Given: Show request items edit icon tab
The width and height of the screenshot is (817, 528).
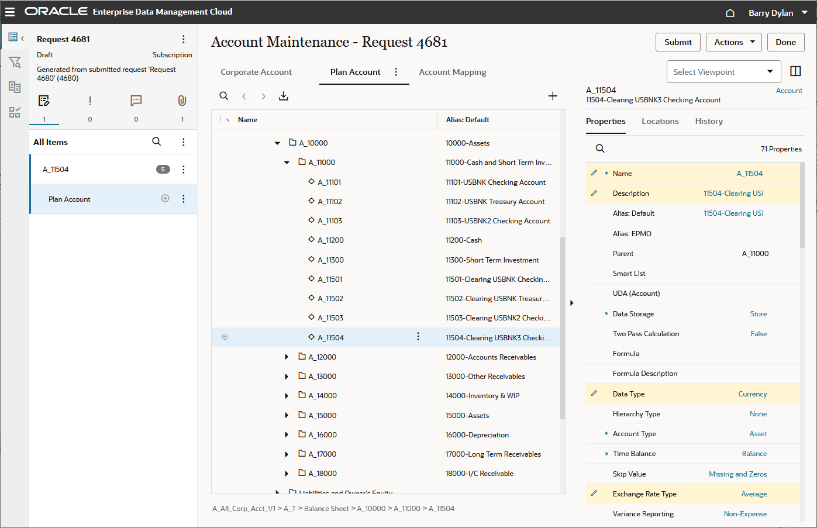Looking at the screenshot, I should (x=44, y=101).
